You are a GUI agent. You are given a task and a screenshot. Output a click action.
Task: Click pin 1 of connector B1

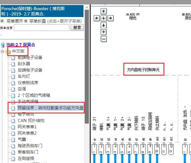click(185, 149)
